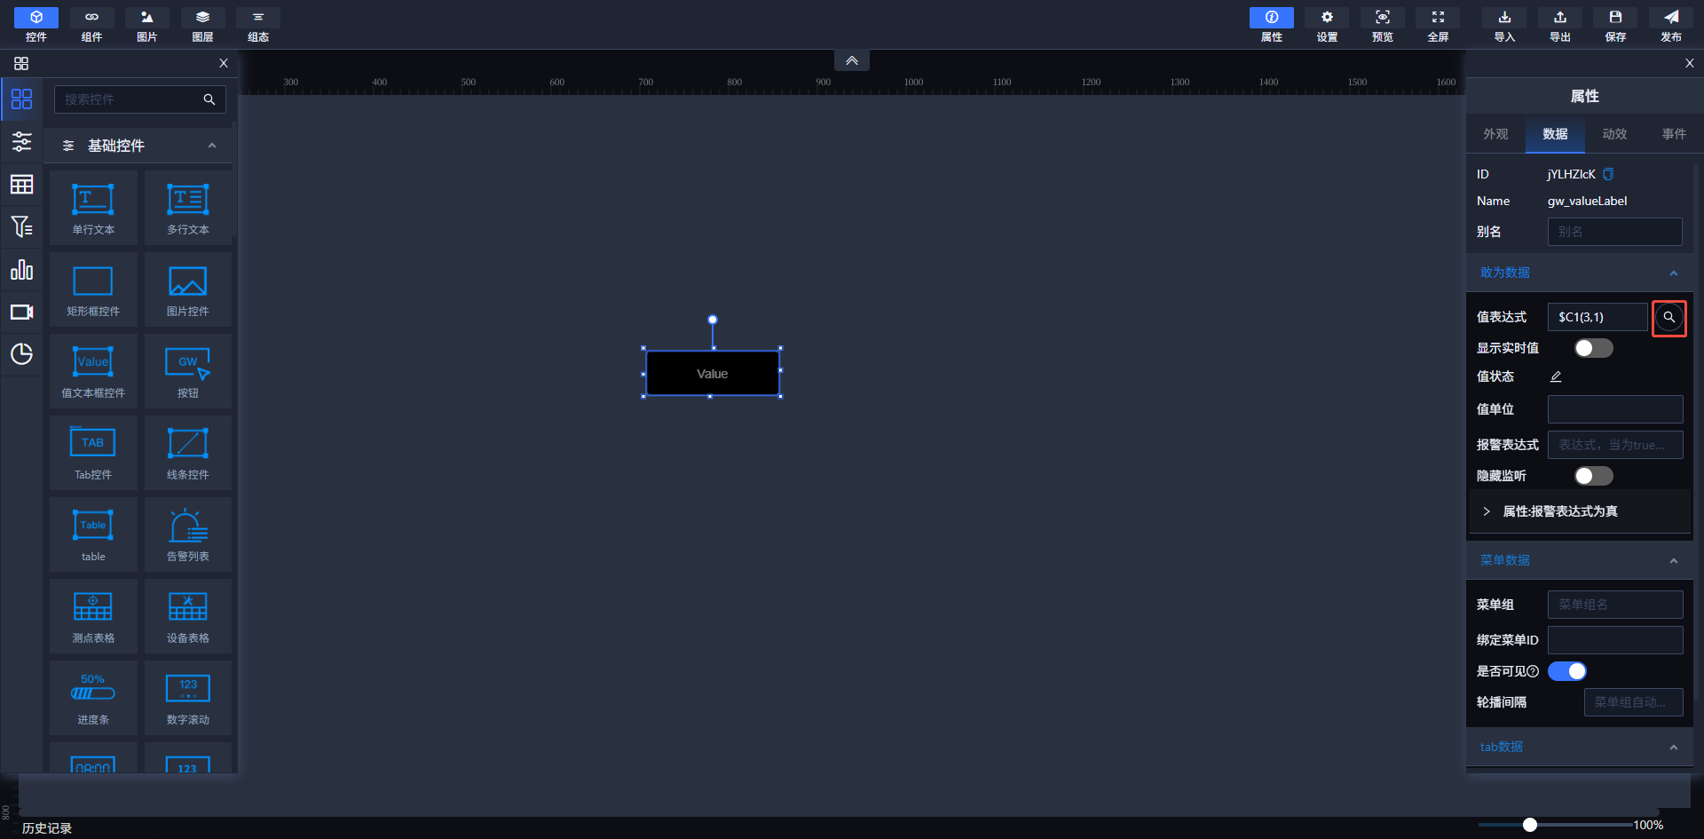
Task: Close the right properties panel
Action: pos(1690,63)
